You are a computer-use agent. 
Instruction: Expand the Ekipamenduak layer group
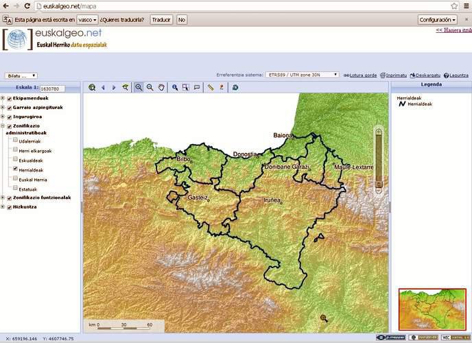coord(3,98)
